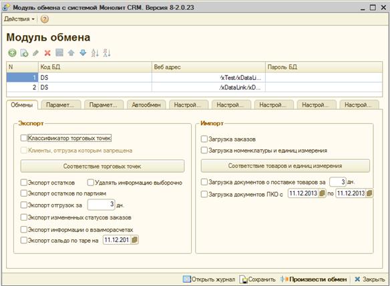Image resolution: width=390 pixels, height=286 pixels.
Task: Click the sort descending icon
Action: click(x=107, y=53)
